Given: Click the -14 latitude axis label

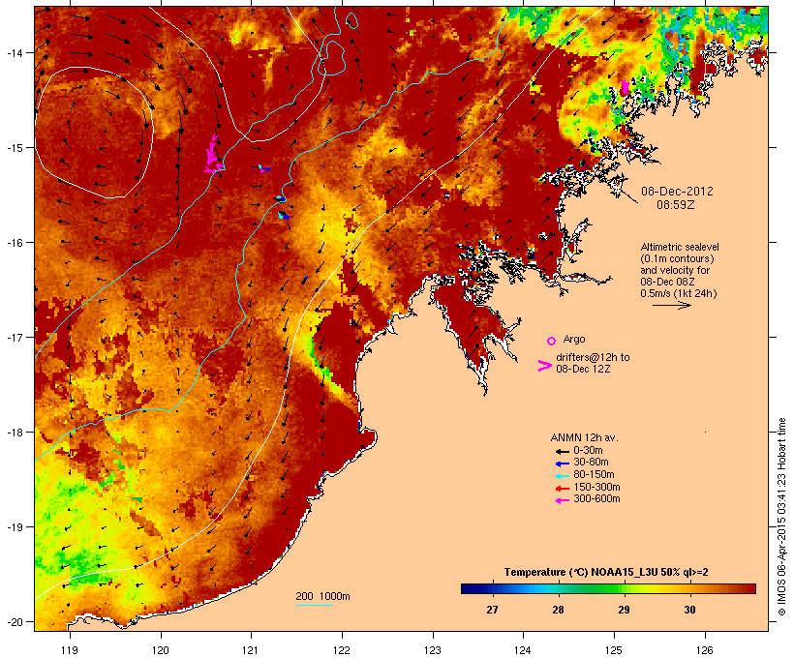Looking at the screenshot, I should pyautogui.click(x=14, y=52).
